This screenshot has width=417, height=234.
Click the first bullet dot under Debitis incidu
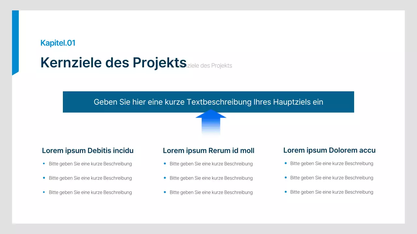(x=44, y=163)
